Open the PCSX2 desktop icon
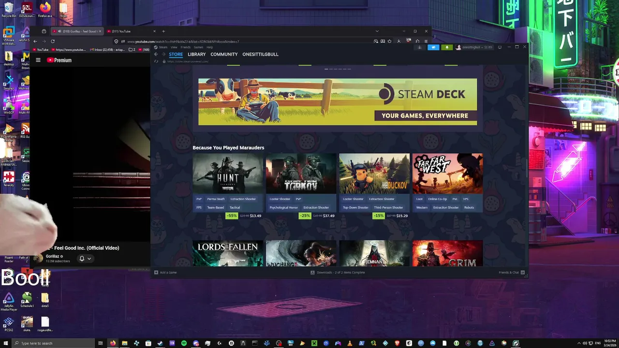 (8, 324)
